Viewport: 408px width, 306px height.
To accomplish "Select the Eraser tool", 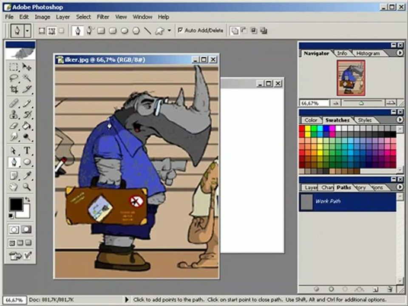I will click(x=13, y=126).
